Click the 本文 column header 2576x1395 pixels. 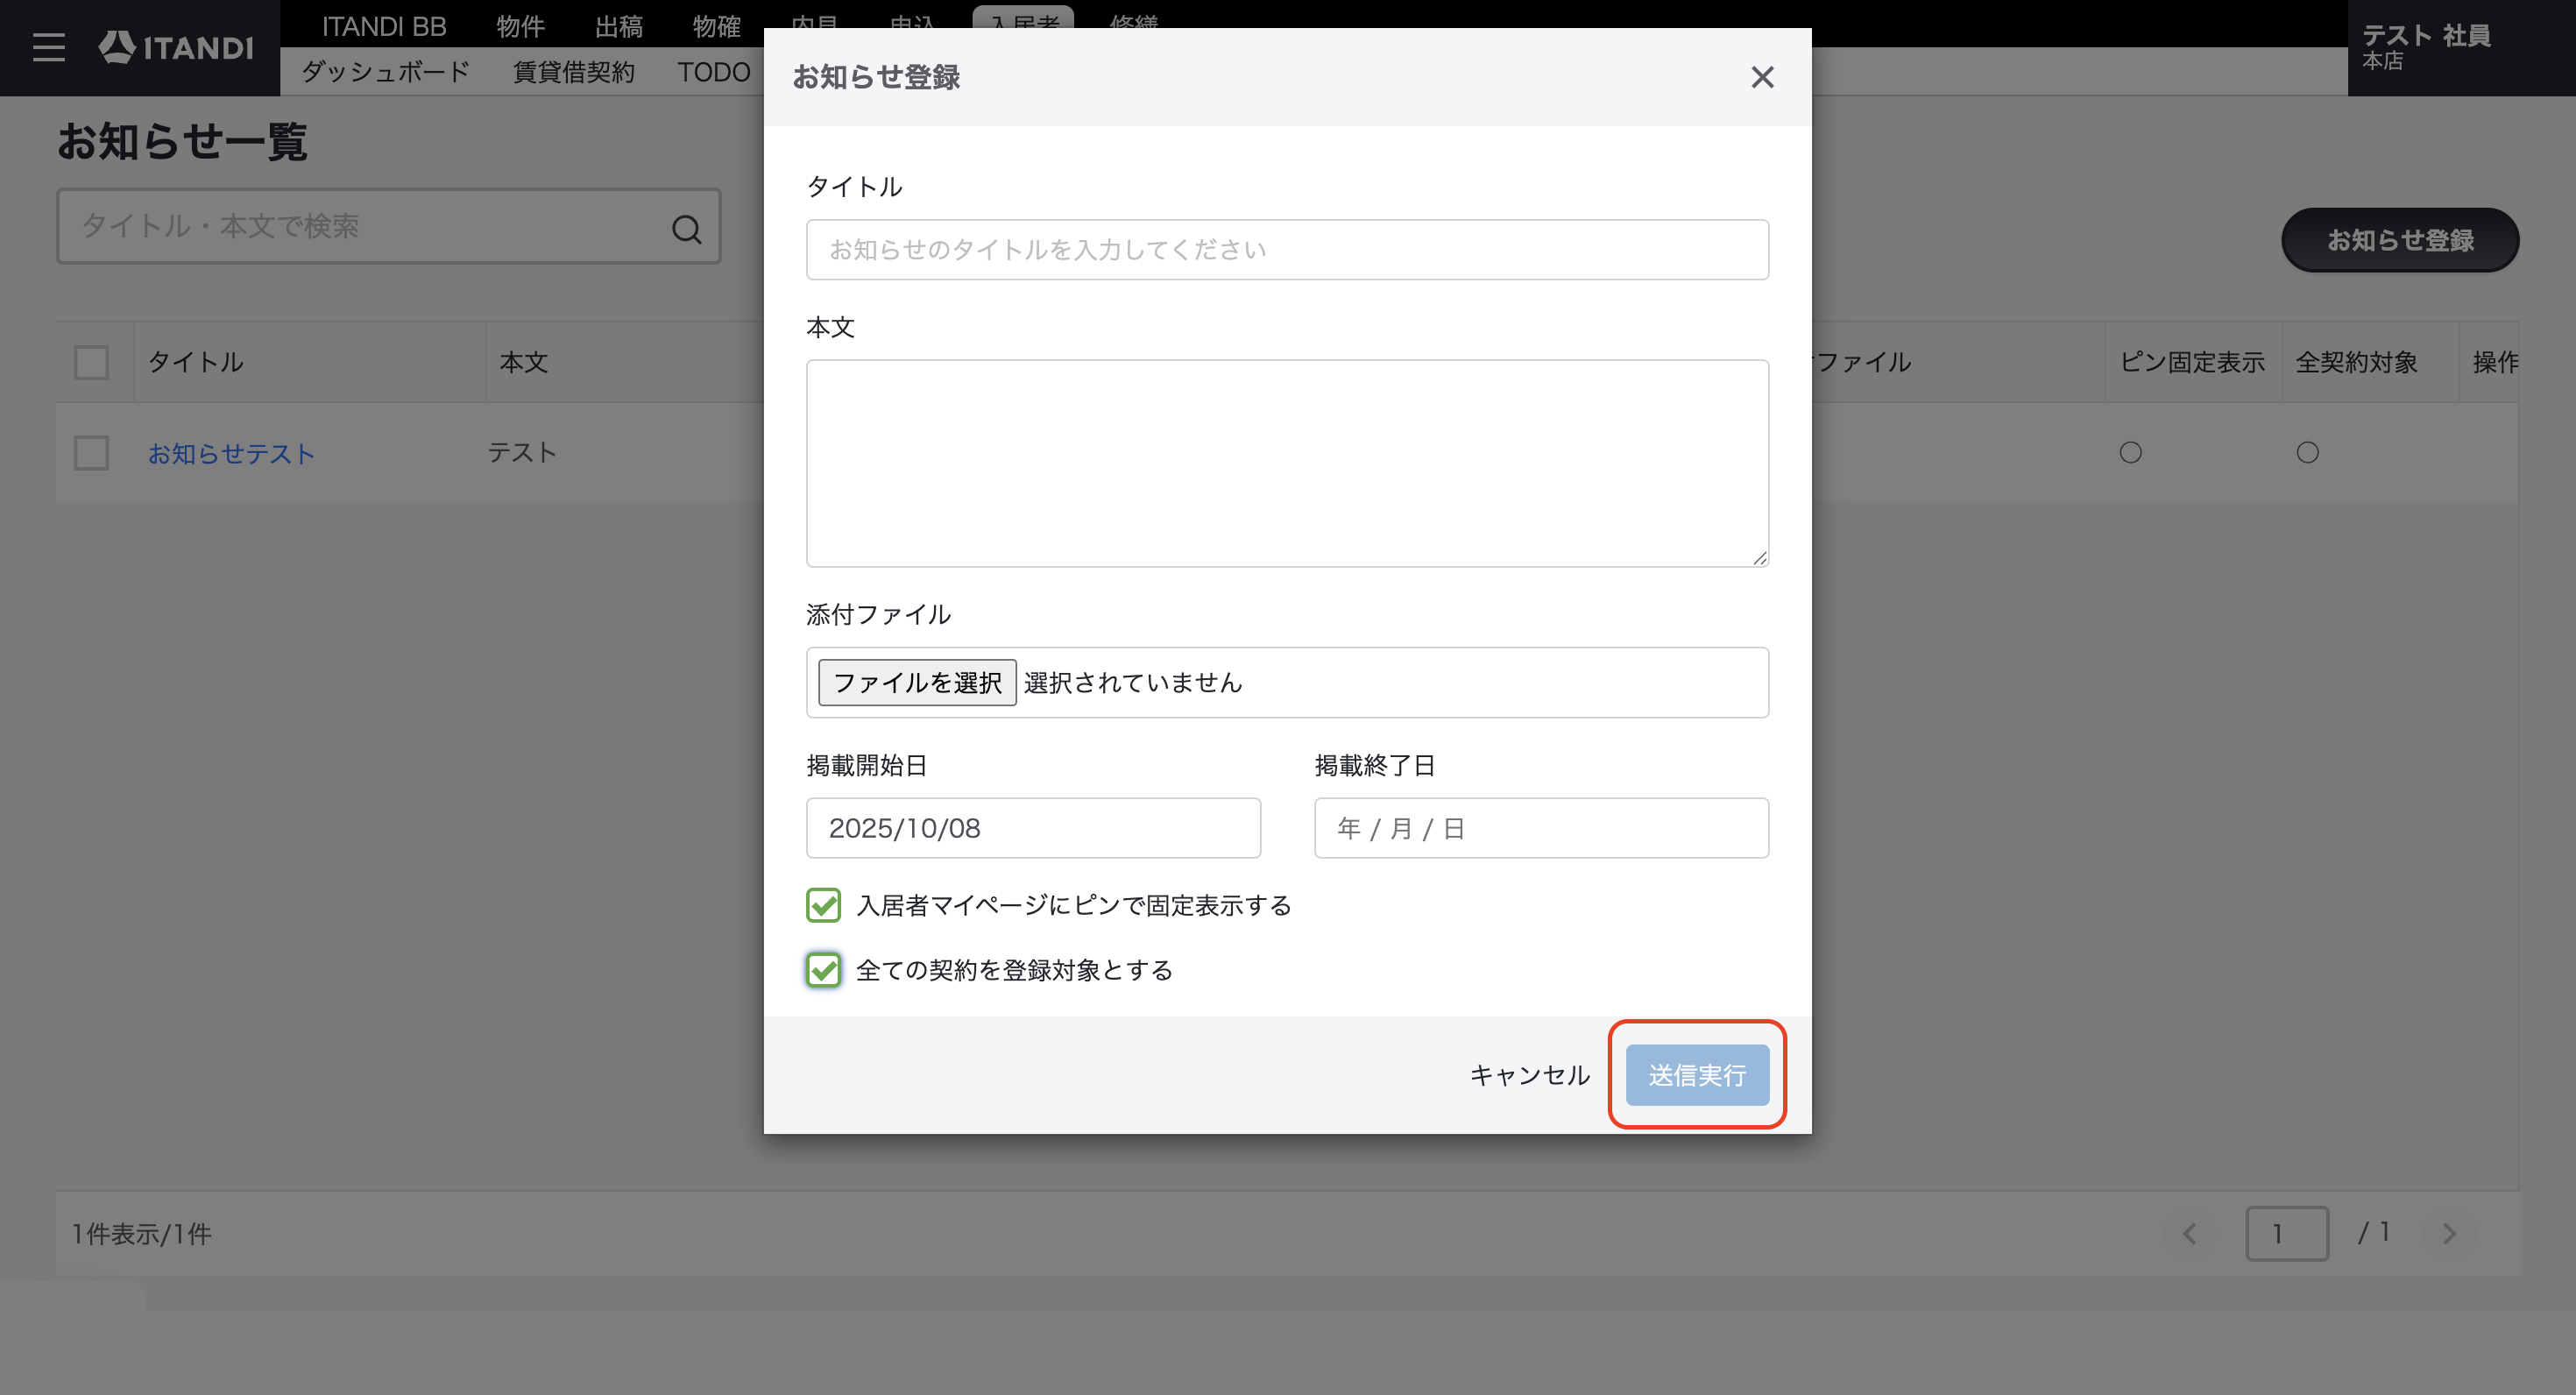coord(524,362)
